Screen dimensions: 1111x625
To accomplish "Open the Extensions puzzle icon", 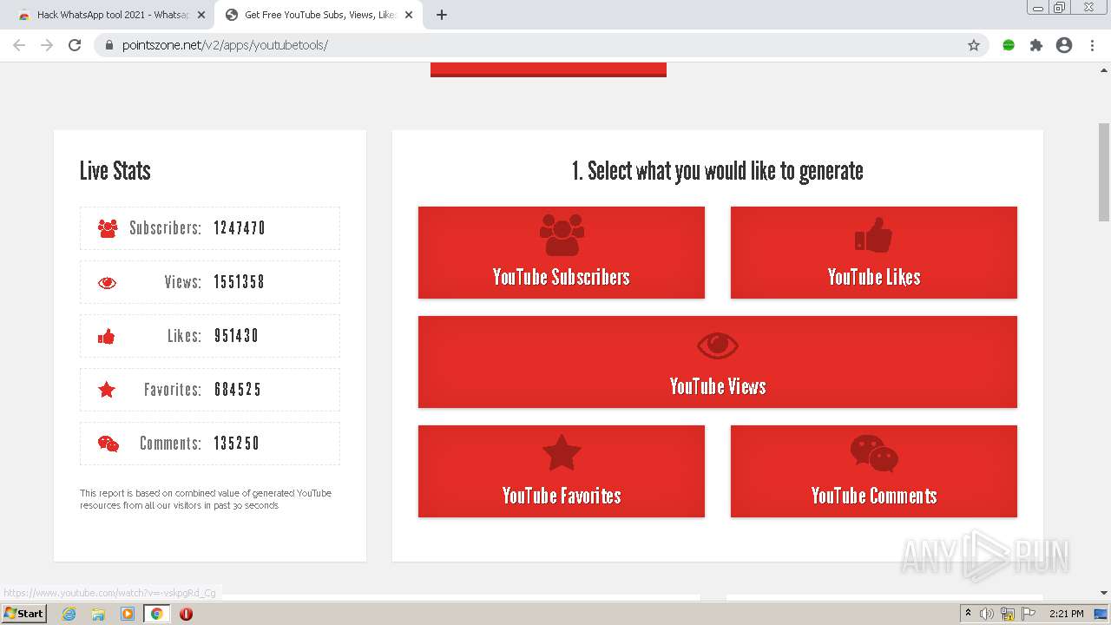I will [x=1036, y=45].
